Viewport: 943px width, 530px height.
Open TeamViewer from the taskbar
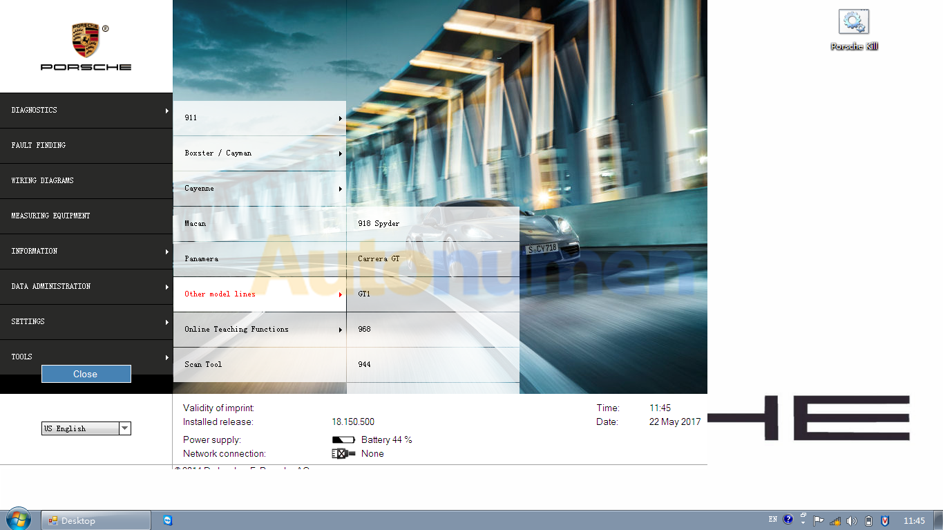point(168,520)
